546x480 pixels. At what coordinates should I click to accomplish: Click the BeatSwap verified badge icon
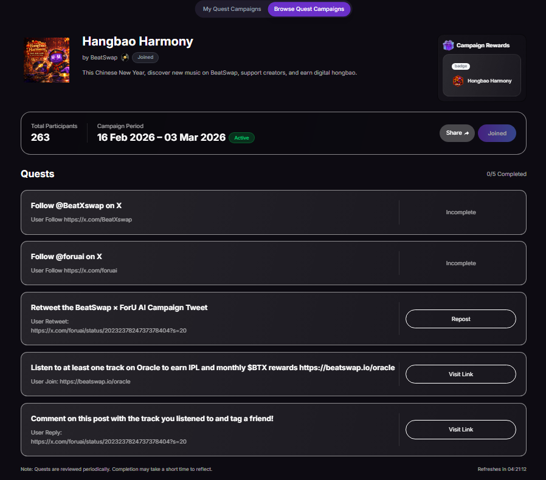125,58
